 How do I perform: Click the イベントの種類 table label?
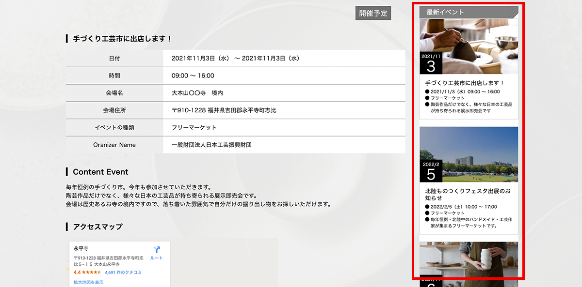coord(114,127)
